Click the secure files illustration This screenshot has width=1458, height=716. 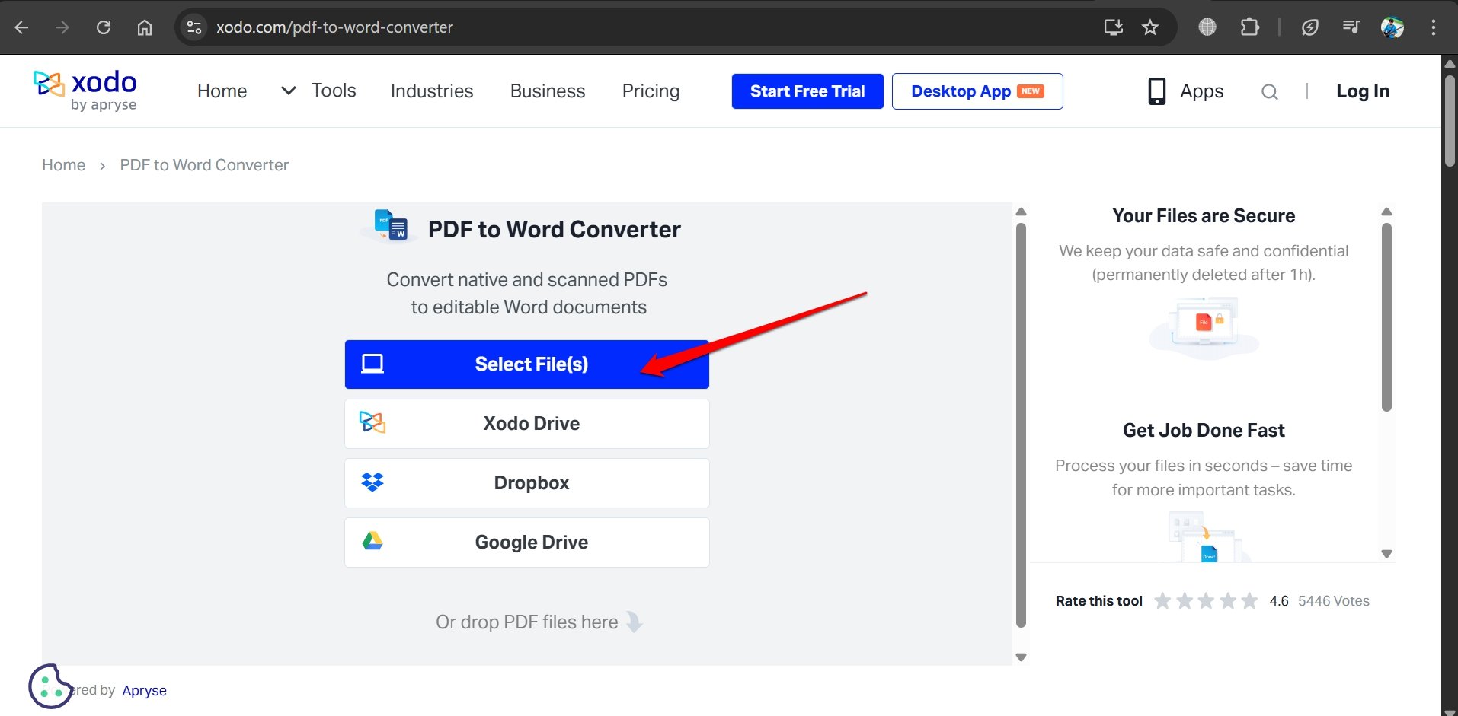tap(1204, 329)
